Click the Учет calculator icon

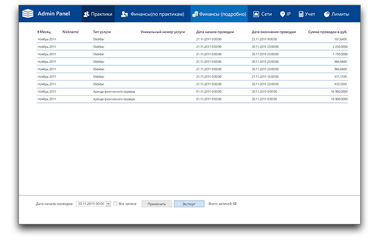(302, 14)
